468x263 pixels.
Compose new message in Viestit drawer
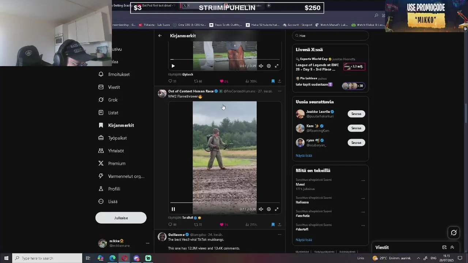445,247
